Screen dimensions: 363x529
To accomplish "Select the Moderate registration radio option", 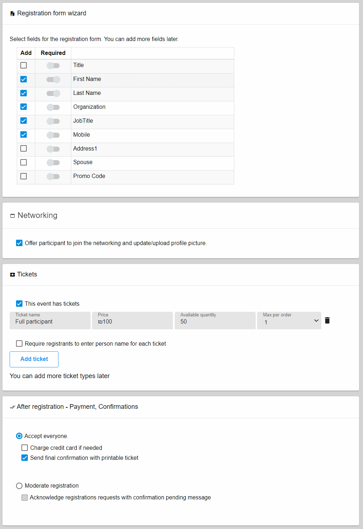I will point(19,486).
